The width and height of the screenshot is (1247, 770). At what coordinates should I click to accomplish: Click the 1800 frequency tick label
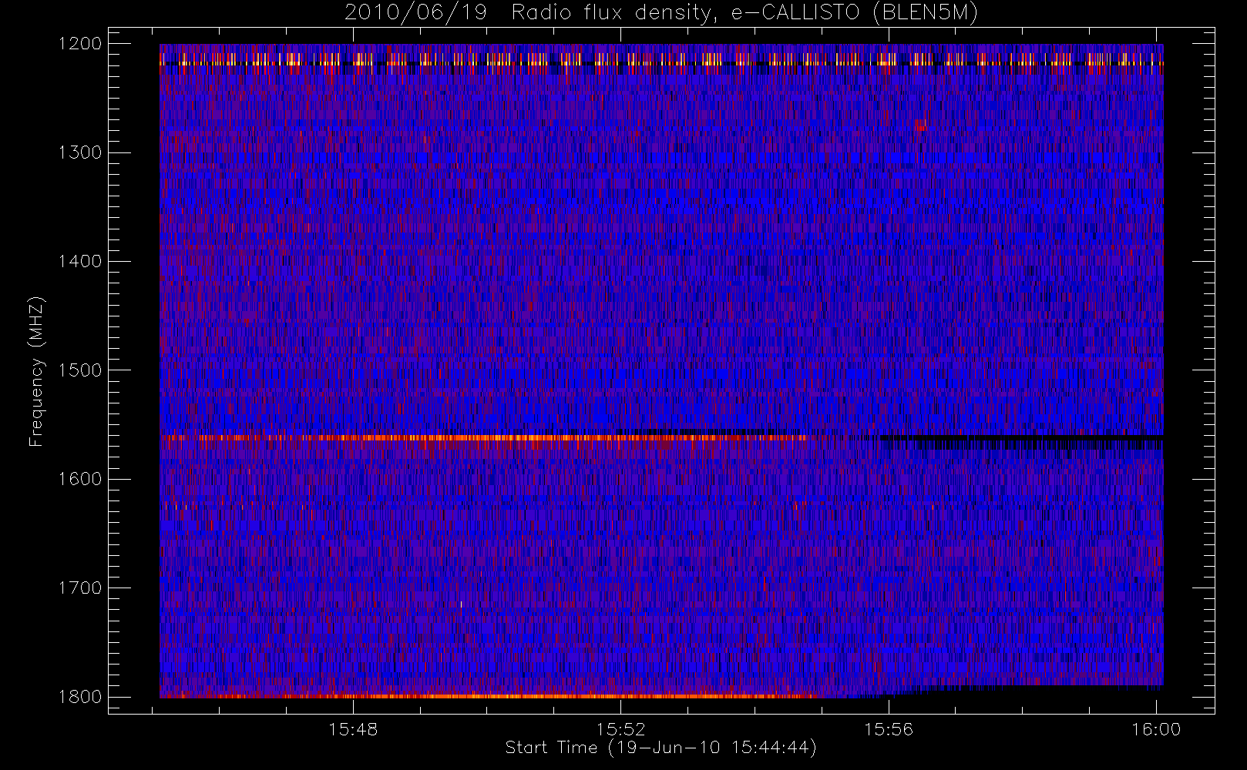click(x=80, y=697)
